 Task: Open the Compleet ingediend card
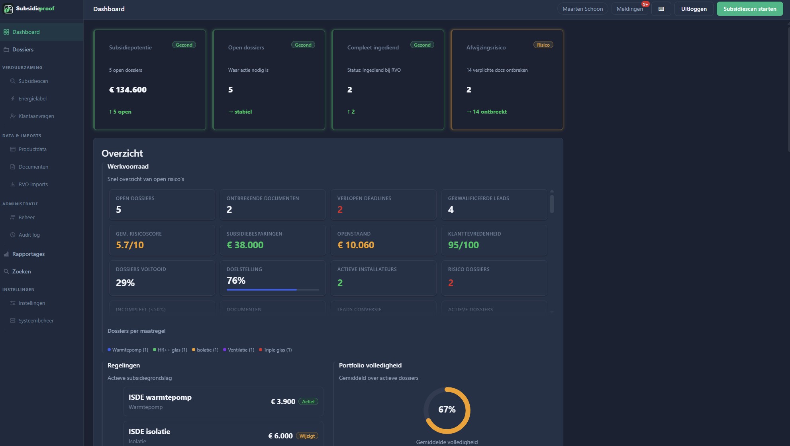pos(388,80)
